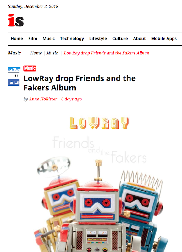Image resolution: width=182 pixels, height=252 pixels.
Task: Open Mobile Apps from the menu bar
Action: [164, 38]
